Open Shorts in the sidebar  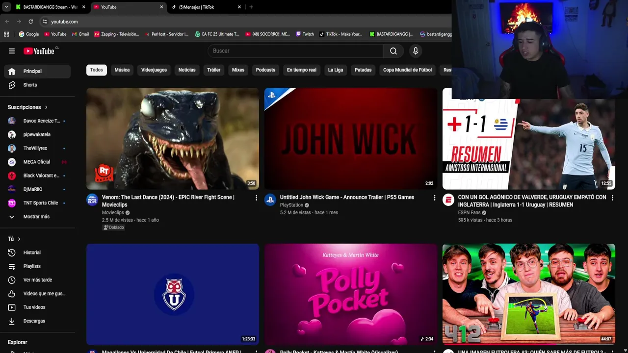[x=37, y=85]
